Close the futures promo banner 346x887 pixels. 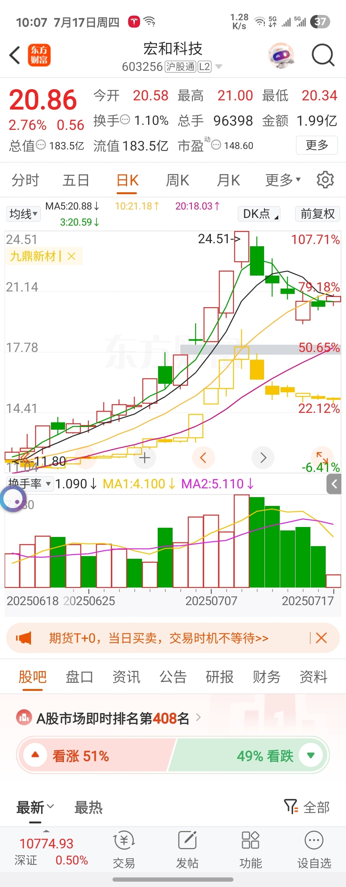(321, 638)
